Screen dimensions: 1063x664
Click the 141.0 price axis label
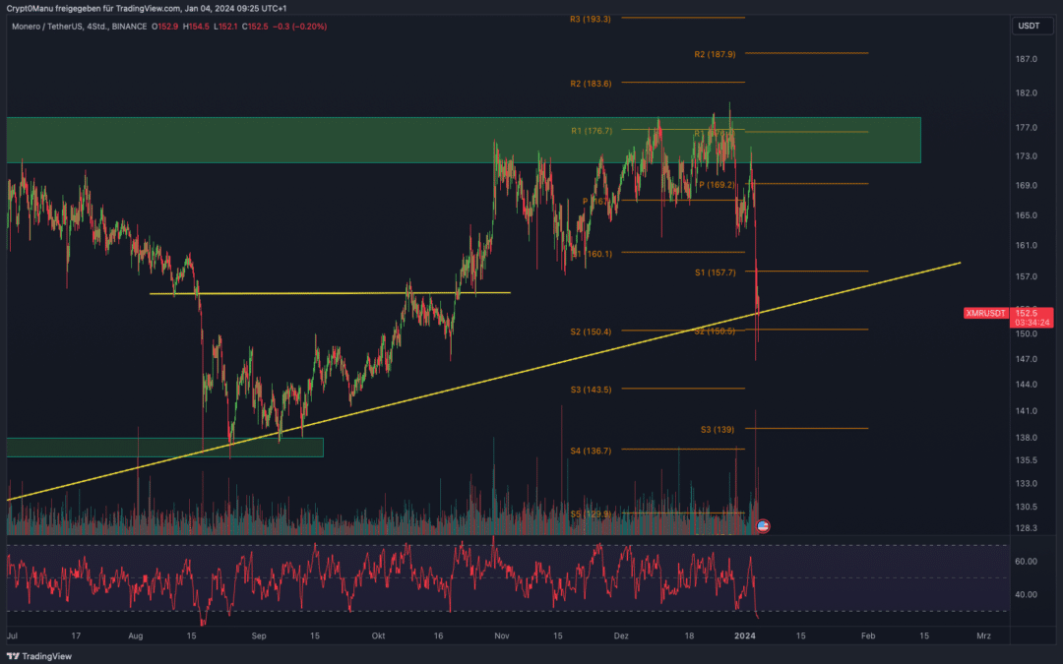1026,410
